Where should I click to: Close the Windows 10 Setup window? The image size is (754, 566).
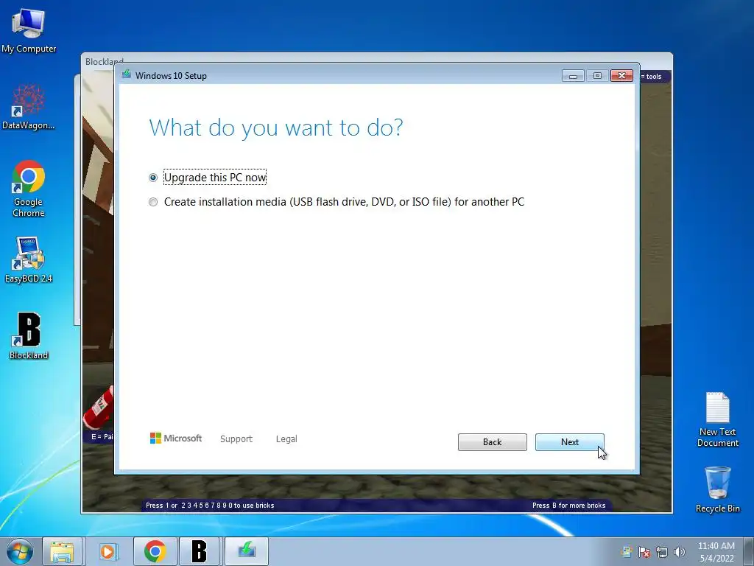click(x=621, y=76)
